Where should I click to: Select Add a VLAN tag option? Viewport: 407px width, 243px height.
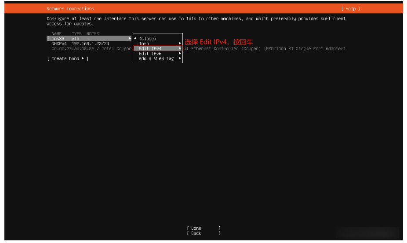click(x=156, y=59)
